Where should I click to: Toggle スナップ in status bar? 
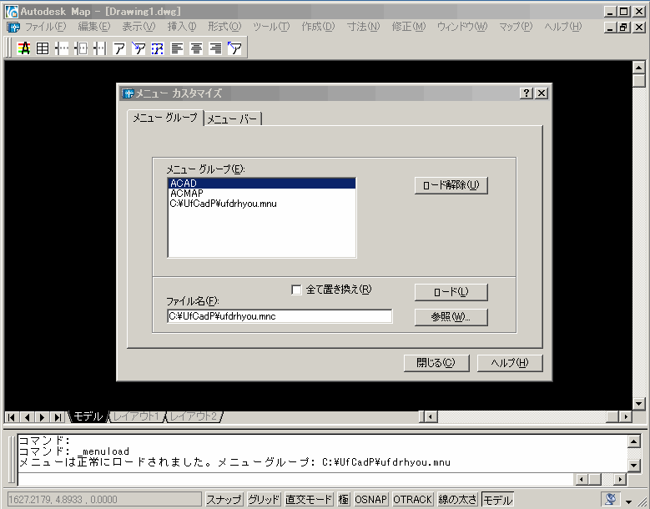(224, 500)
